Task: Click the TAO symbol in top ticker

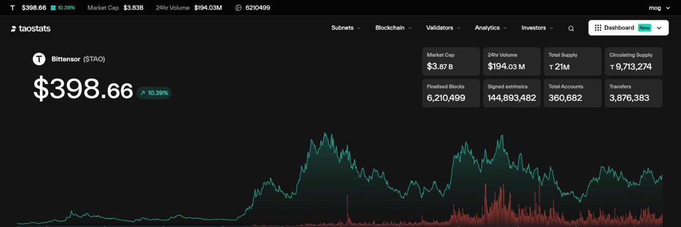Action: tap(12, 8)
